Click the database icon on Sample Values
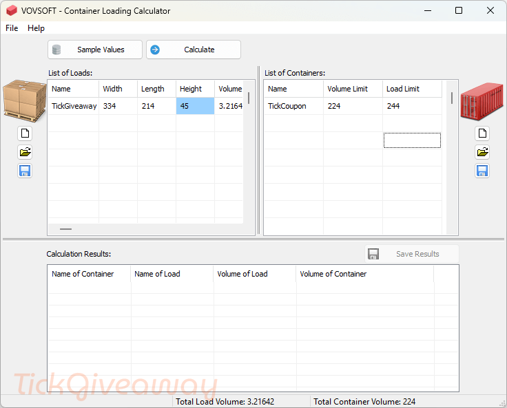This screenshot has width=507, height=408. [56, 50]
